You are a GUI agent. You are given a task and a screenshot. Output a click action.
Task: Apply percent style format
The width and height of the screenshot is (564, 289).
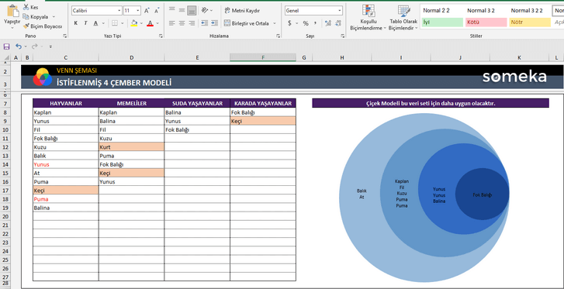pos(306,23)
